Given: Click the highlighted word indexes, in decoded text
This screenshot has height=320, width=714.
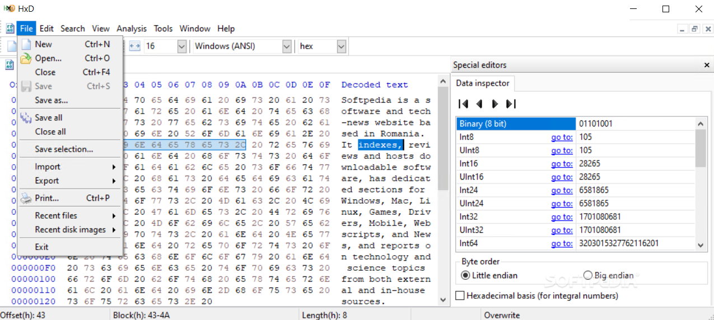Looking at the screenshot, I should tap(380, 145).
